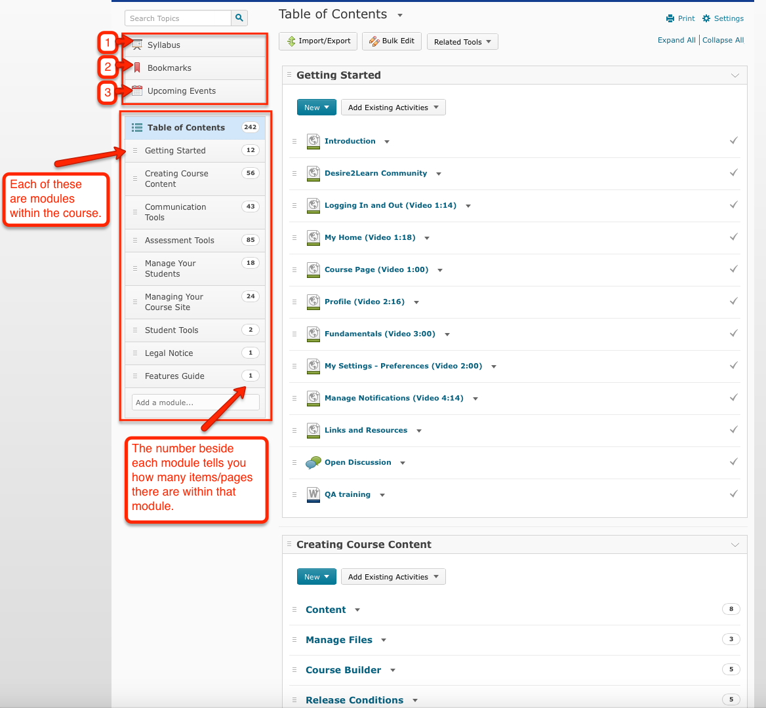Click the Collapse All link
This screenshot has width=766, height=708.
[x=723, y=40]
